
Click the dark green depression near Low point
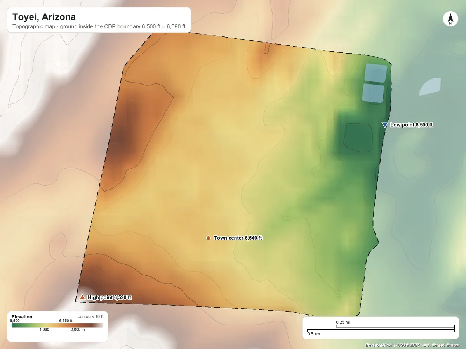pos(359,137)
